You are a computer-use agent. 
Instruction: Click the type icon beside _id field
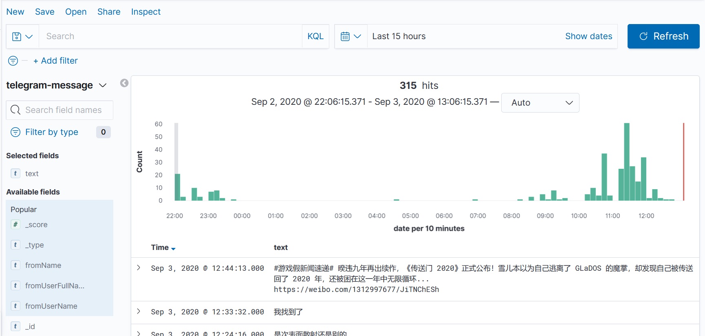point(15,326)
